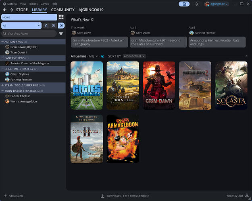Viewport: 252px width, 201px height.
Task: Open the notifications bell
Action: click(197, 4)
